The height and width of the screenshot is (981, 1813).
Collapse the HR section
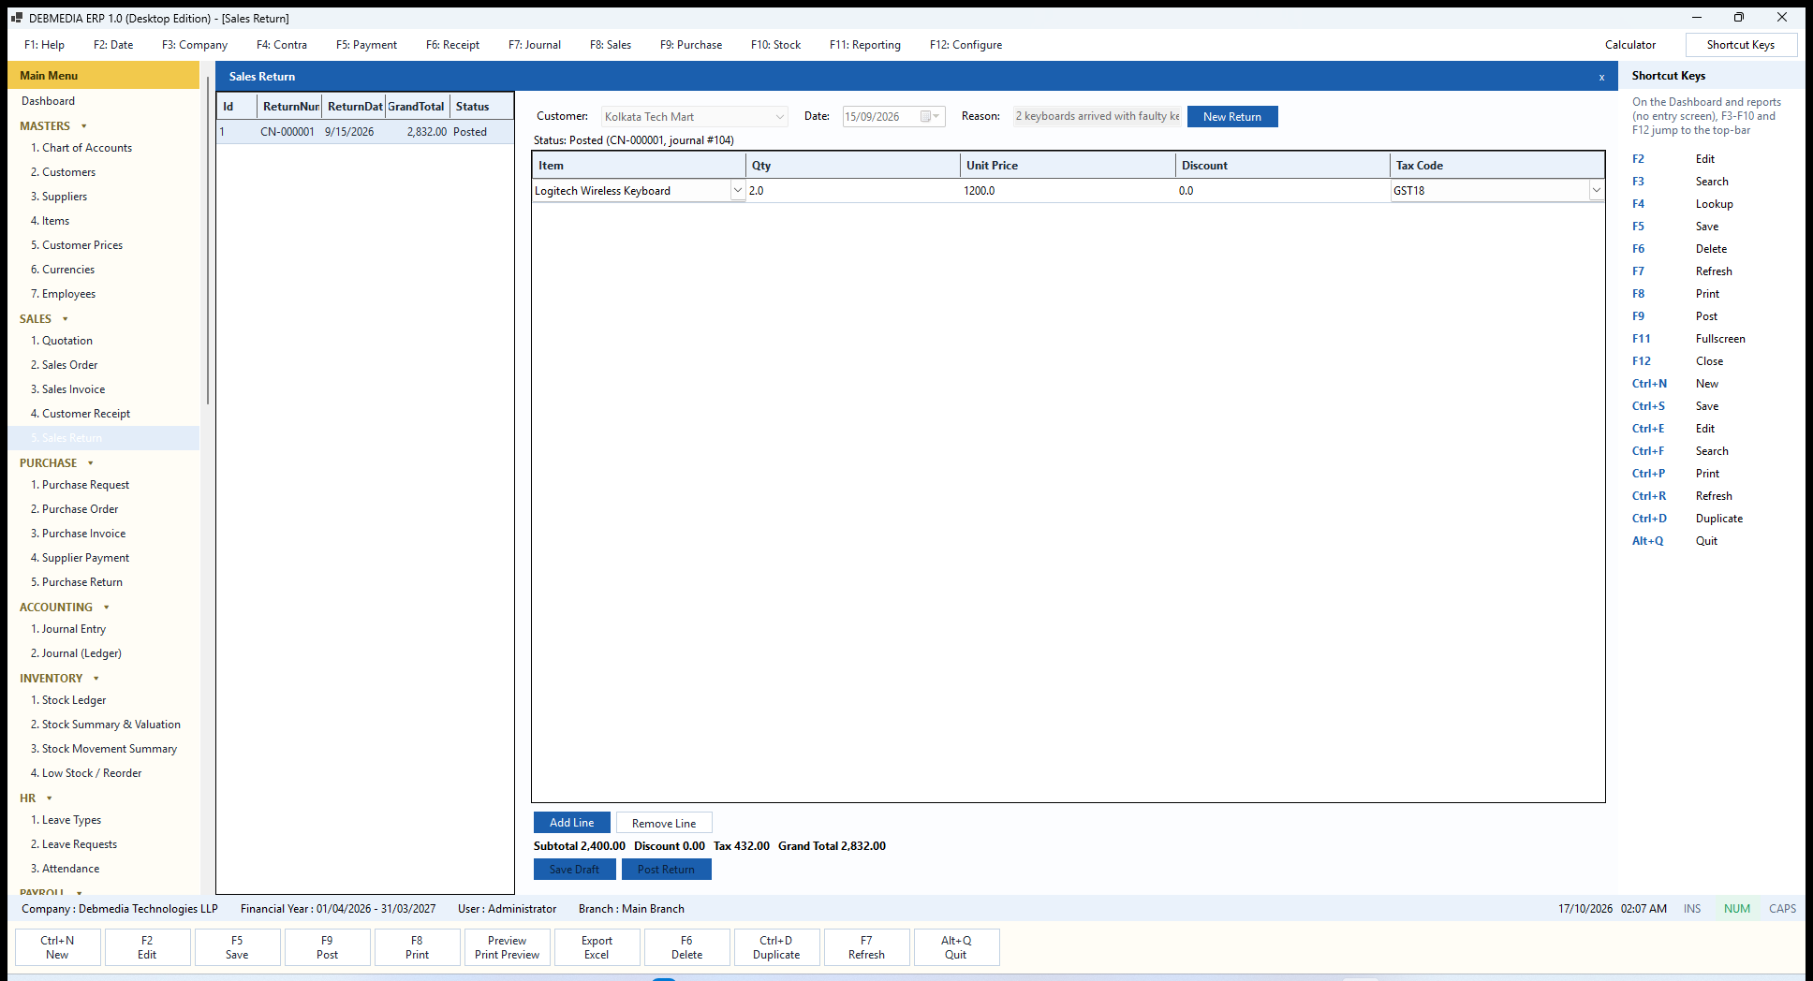tap(50, 798)
